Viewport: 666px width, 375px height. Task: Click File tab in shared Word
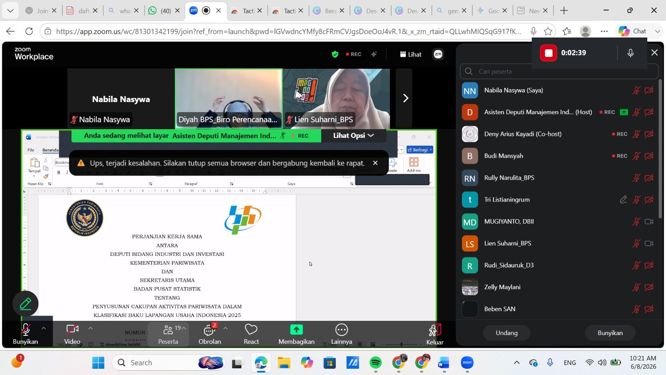point(31,150)
